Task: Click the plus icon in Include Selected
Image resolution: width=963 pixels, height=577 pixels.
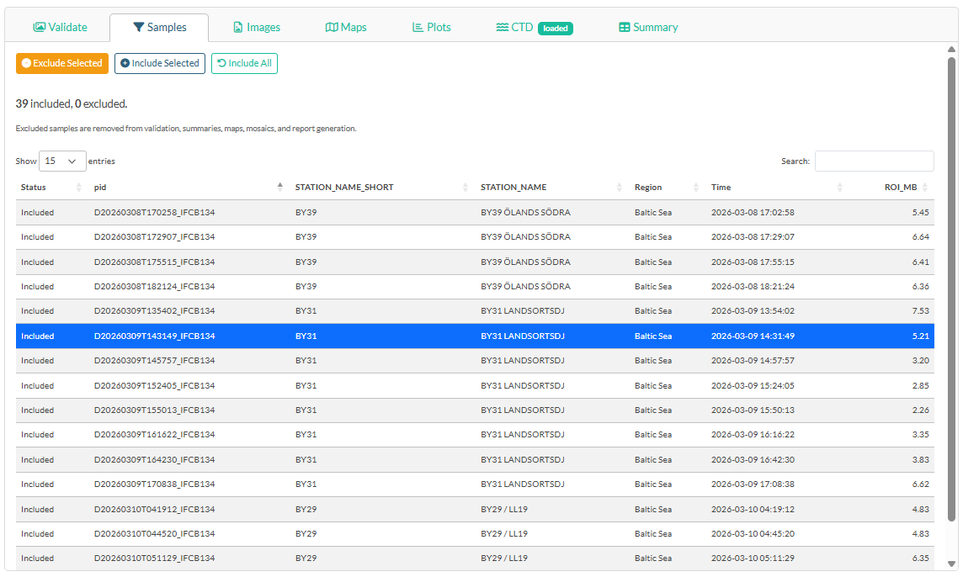Action: tap(124, 63)
